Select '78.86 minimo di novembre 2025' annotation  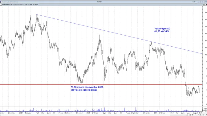(87, 87)
